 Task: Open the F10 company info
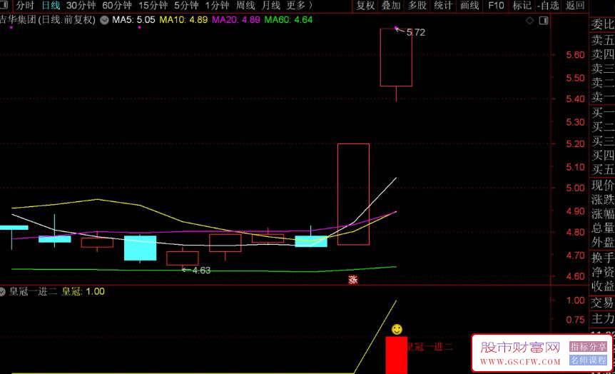(x=496, y=6)
